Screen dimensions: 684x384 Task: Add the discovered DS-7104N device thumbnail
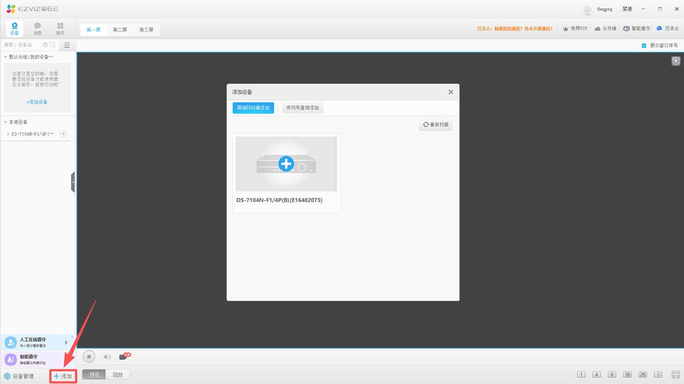286,164
